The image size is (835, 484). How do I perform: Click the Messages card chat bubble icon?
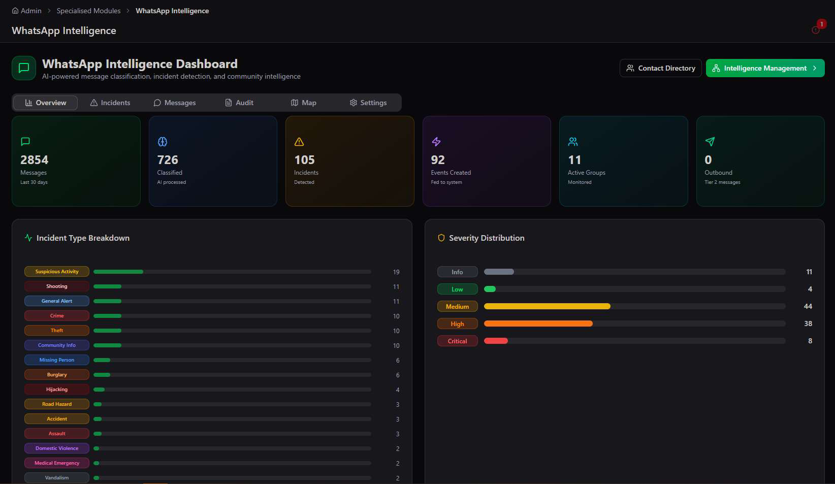click(25, 142)
